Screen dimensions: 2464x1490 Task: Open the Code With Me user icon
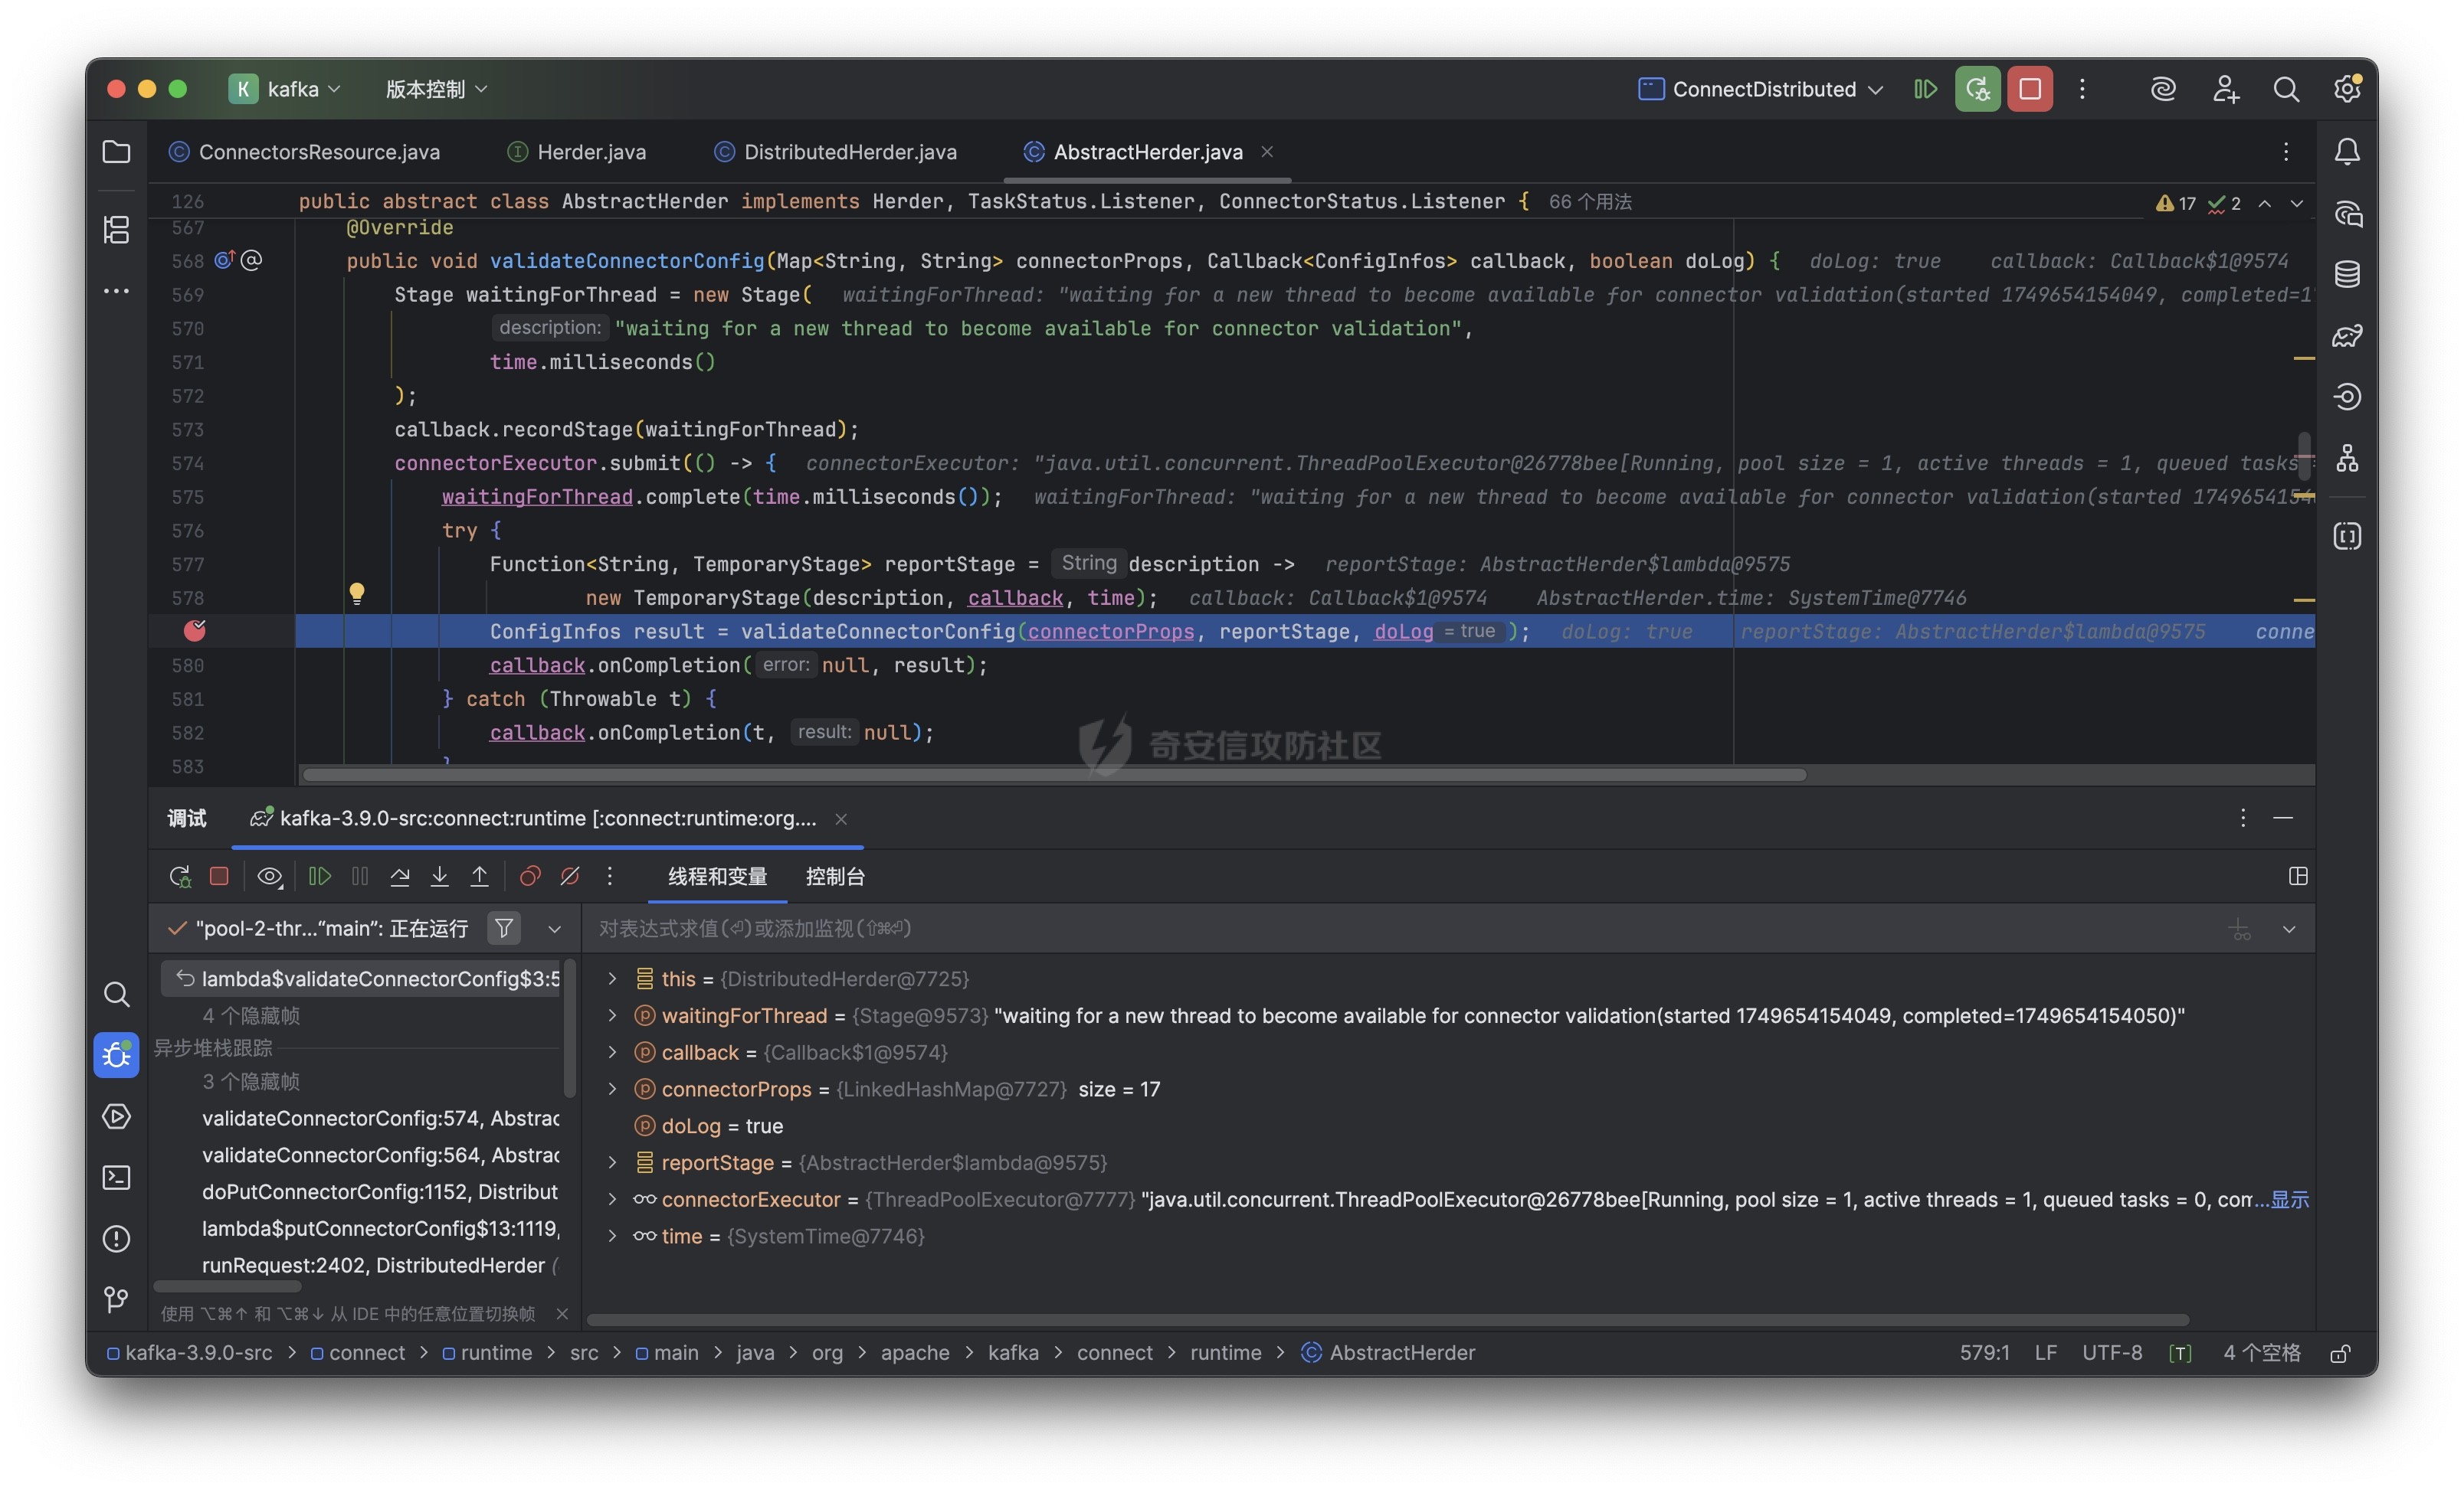click(2225, 89)
